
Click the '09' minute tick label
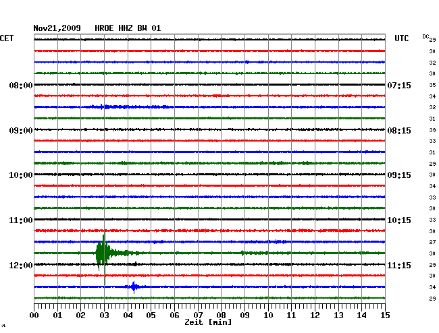click(244, 315)
